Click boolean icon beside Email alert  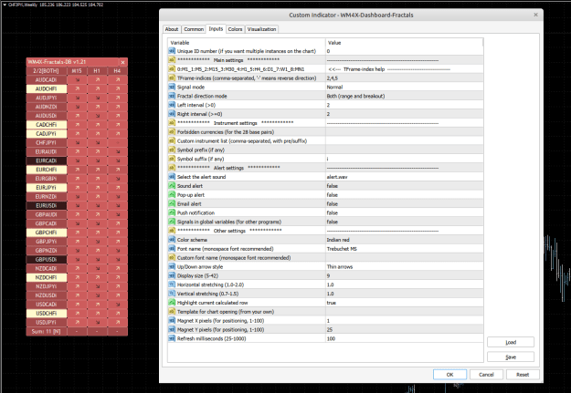pos(172,203)
